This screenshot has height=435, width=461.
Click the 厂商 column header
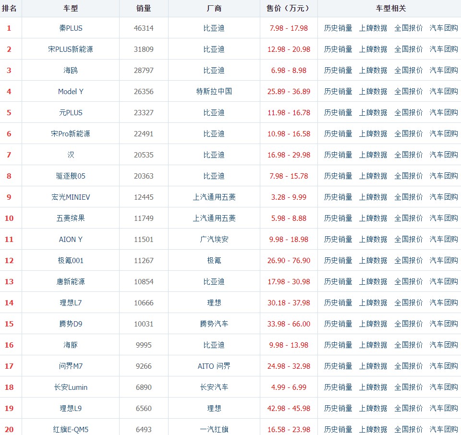coord(214,9)
